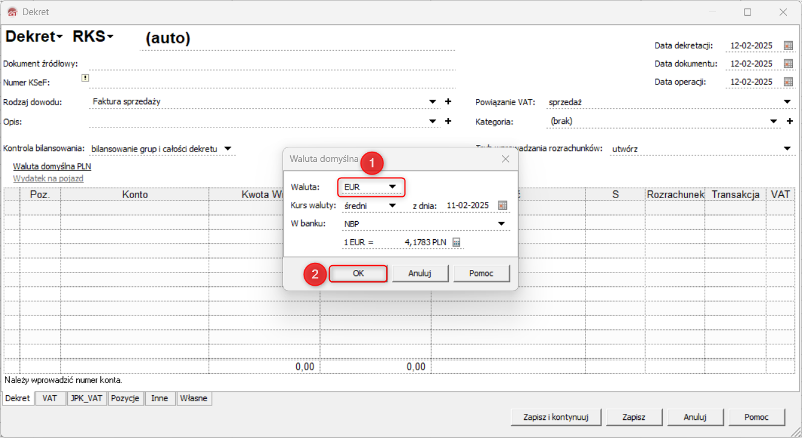This screenshot has width=802, height=438.
Task: Click the (auto) document number field
Action: [297, 39]
